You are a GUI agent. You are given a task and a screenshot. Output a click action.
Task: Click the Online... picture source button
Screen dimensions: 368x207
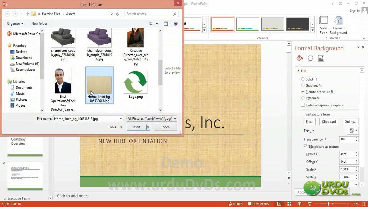coord(350,122)
